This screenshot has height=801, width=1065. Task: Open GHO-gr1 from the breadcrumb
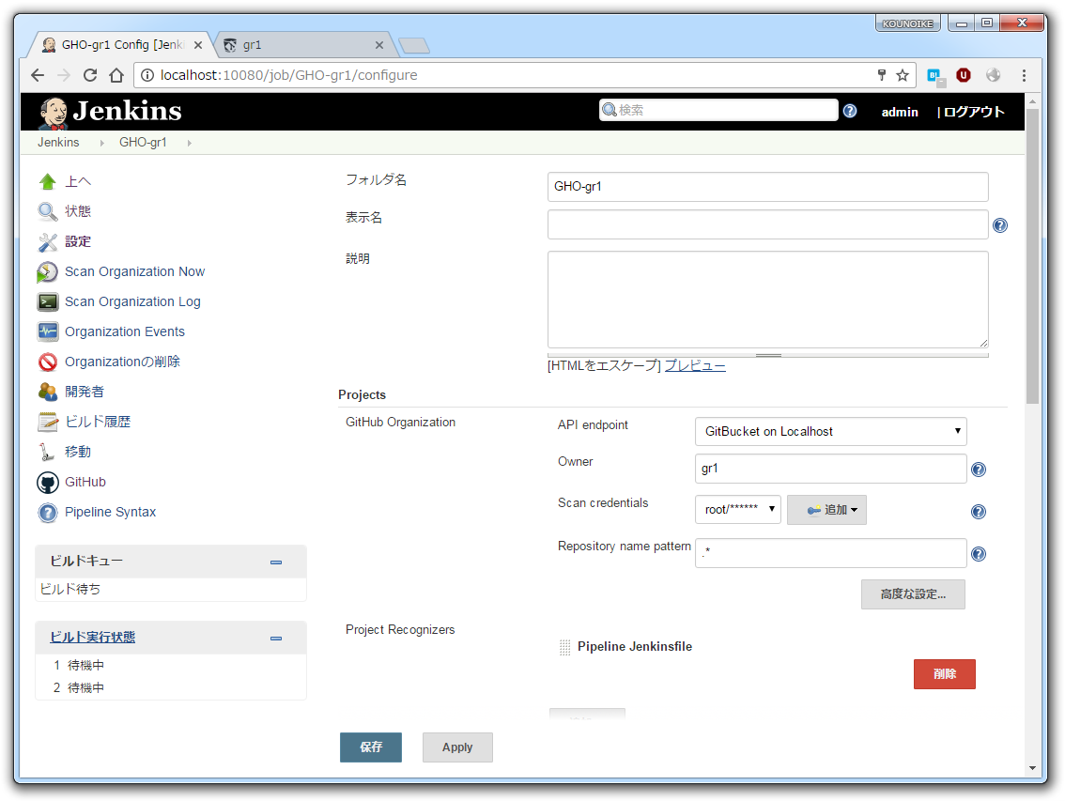[x=143, y=142]
